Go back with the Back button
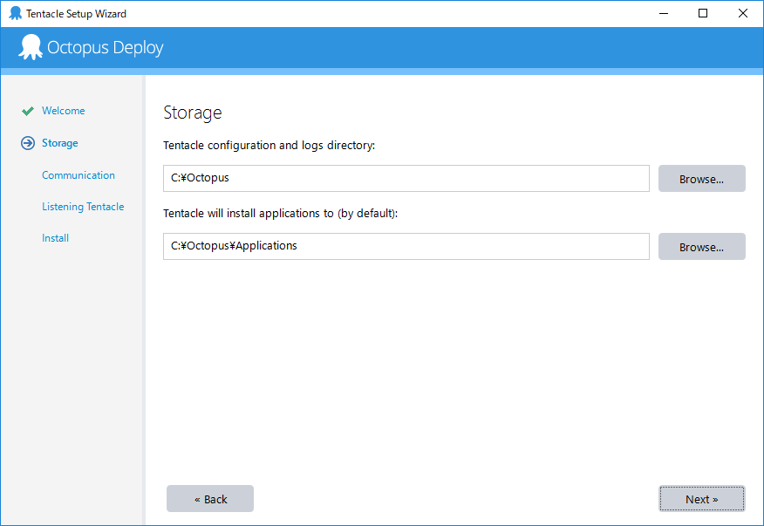 210,499
